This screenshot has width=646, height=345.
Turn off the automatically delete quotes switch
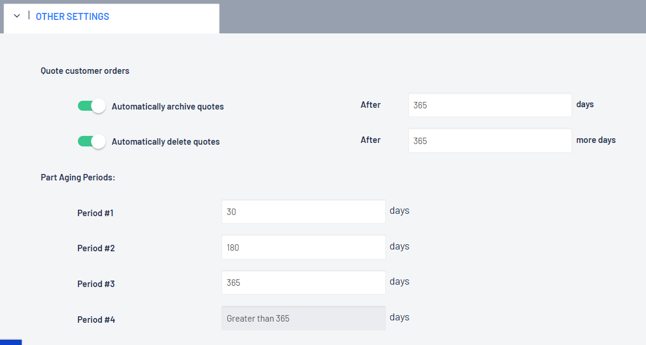[91, 141]
